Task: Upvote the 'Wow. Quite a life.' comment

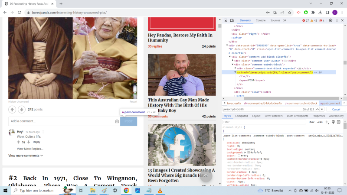Action: click(19, 142)
